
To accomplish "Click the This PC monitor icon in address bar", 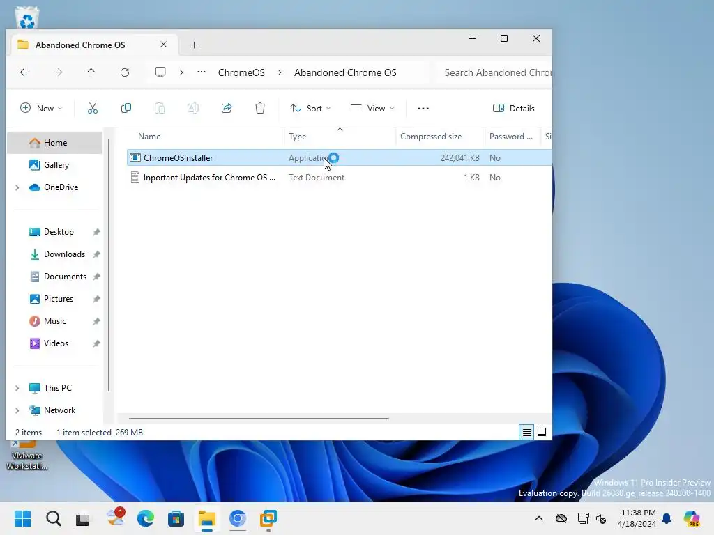I will click(160, 72).
